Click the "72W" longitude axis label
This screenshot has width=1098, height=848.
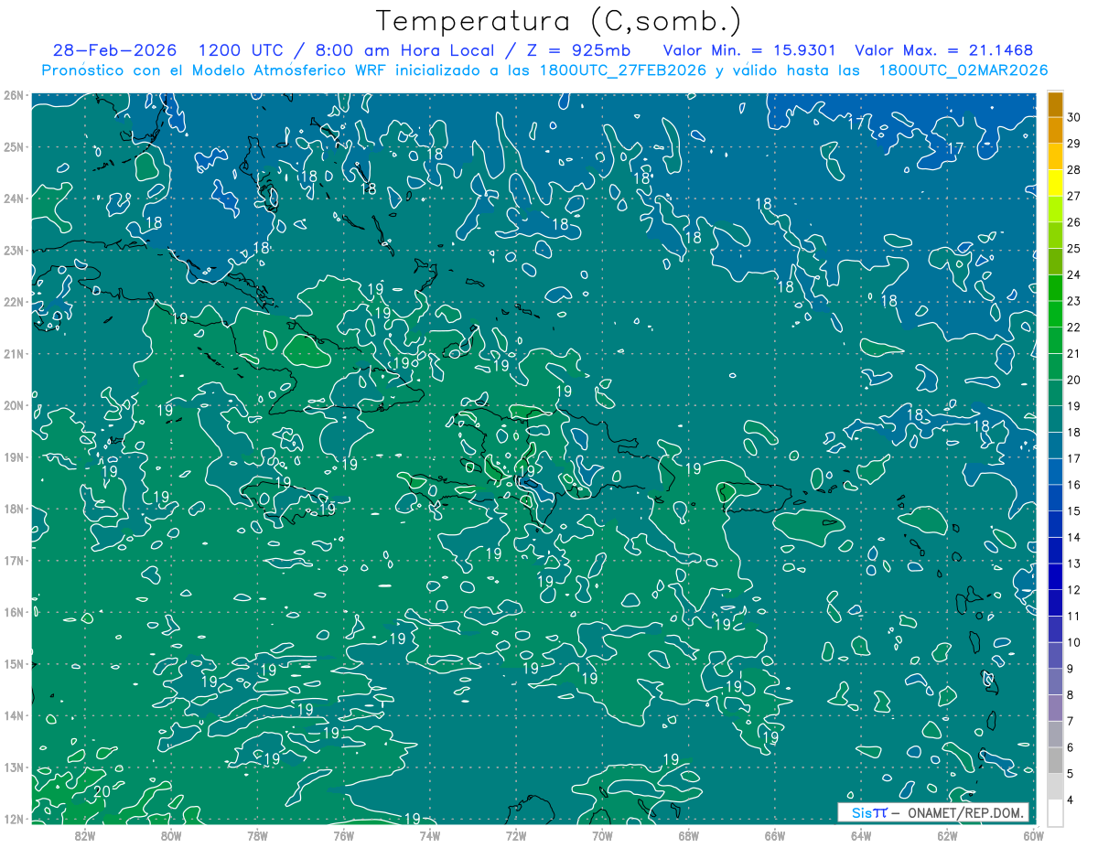(516, 835)
